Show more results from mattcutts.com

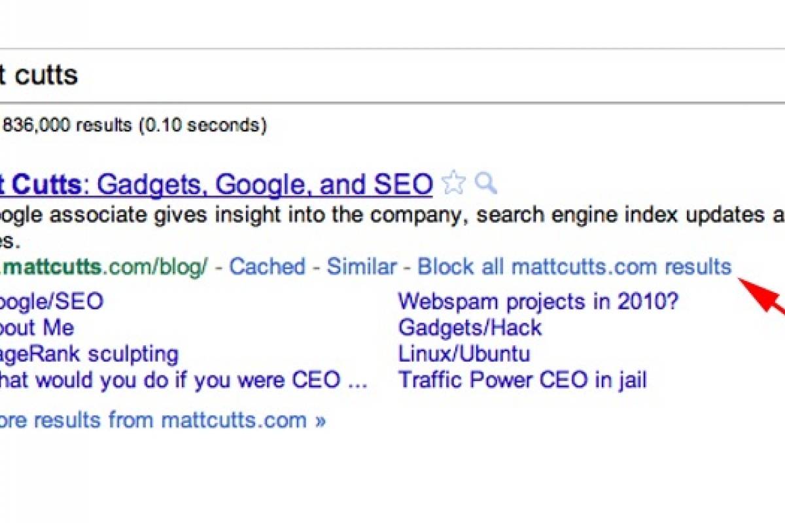coord(162,420)
